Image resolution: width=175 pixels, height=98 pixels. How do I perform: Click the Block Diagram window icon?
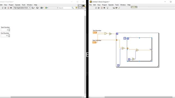[91, 2]
